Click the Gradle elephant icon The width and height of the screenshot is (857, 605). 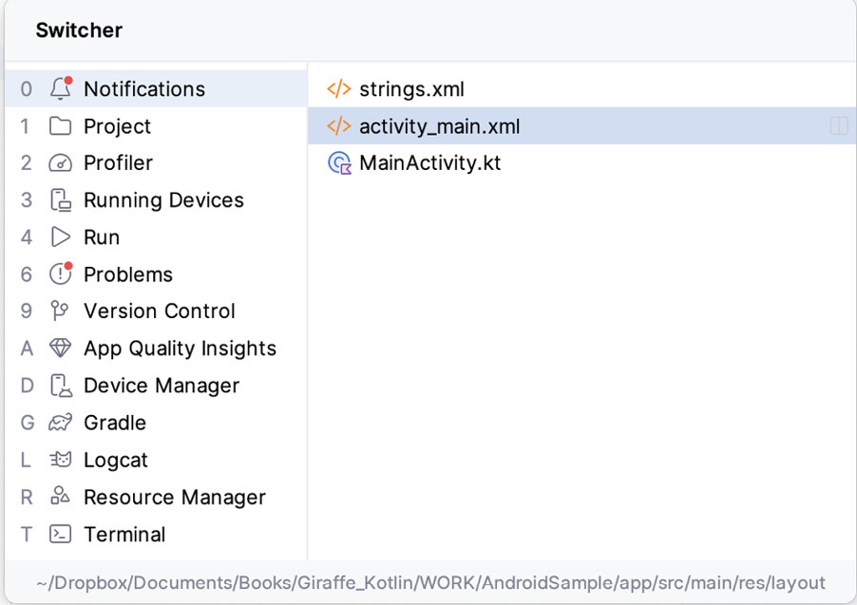tap(61, 423)
